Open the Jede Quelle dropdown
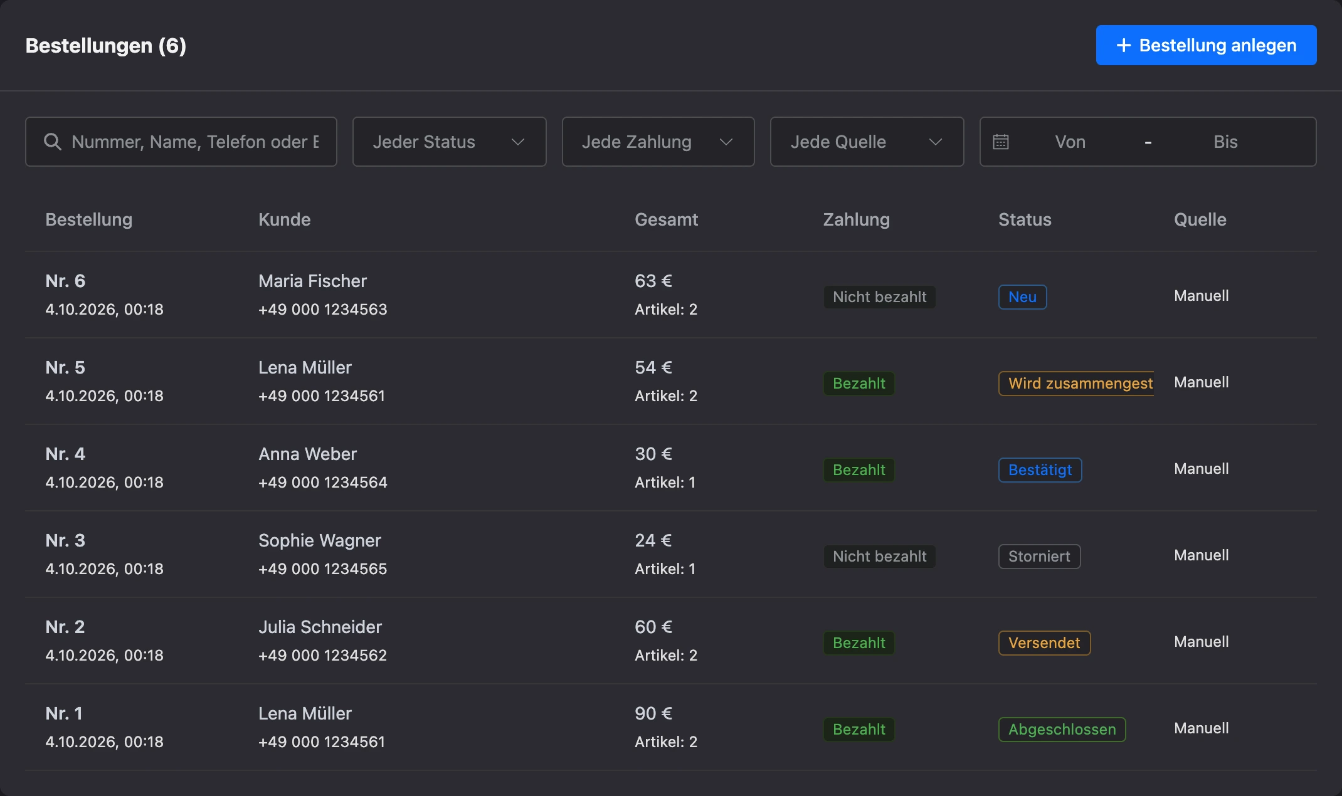This screenshot has width=1342, height=796. [867, 142]
